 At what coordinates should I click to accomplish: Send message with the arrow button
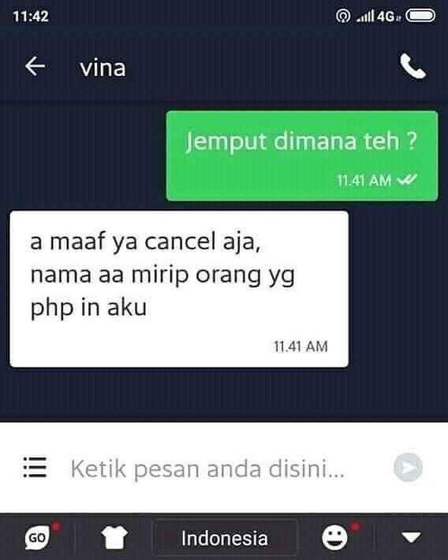click(x=408, y=467)
